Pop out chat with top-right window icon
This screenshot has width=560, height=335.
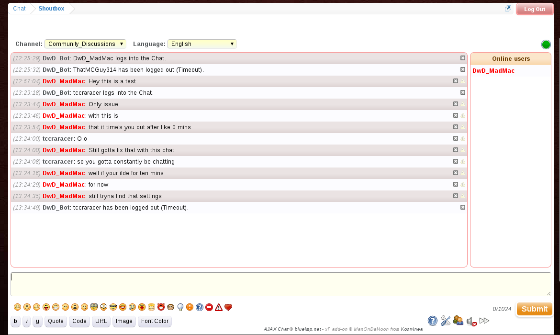pyautogui.click(x=508, y=9)
